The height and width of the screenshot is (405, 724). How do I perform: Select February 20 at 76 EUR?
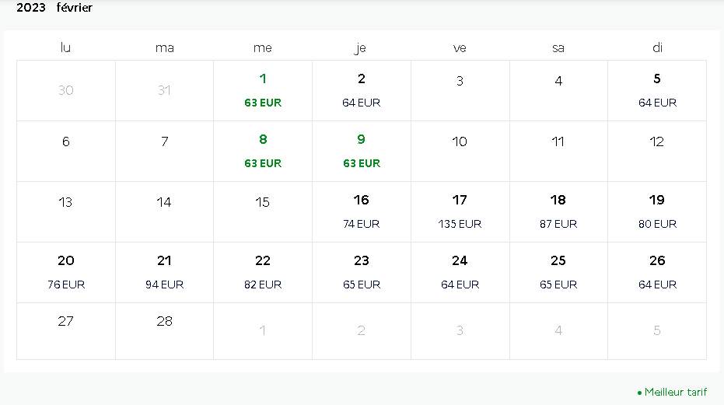pyautogui.click(x=66, y=273)
